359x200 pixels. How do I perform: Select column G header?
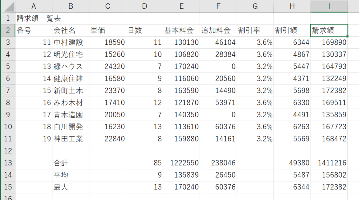(x=255, y=6)
